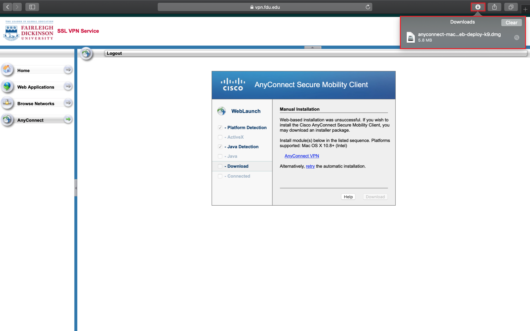Click the arrow beside Home
The image size is (530, 331).
pos(68,70)
